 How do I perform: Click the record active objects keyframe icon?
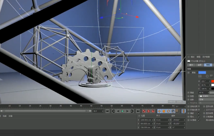pyautogui.click(x=144, y=111)
